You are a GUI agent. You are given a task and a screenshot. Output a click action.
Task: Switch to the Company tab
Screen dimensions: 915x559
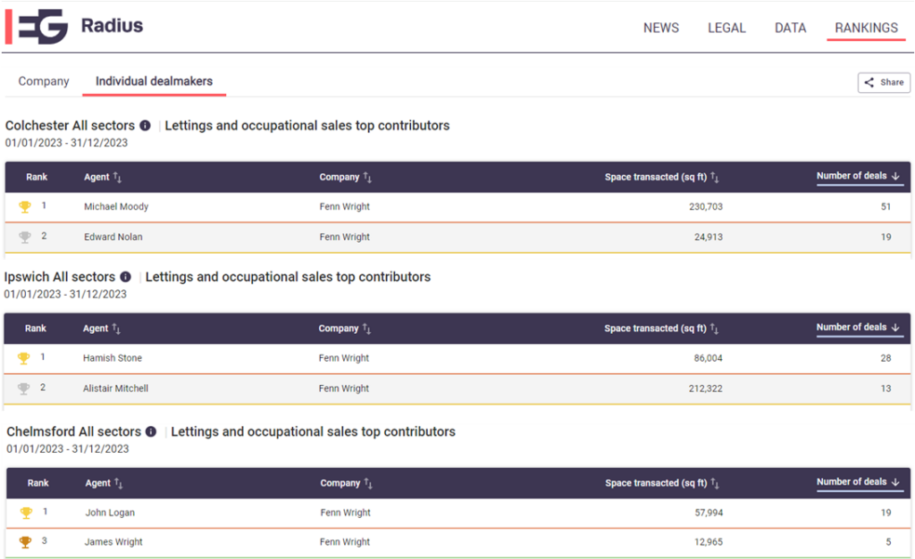(44, 81)
